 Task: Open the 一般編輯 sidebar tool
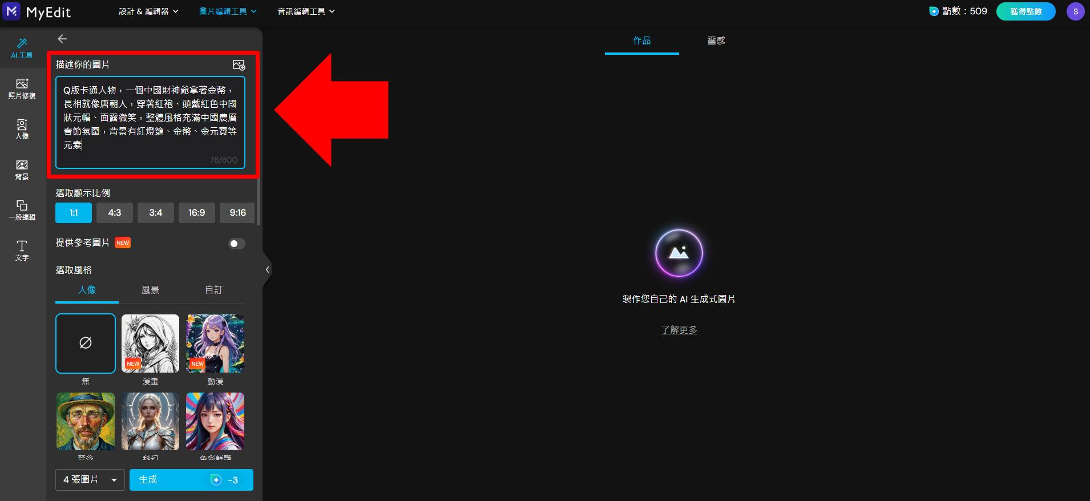(22, 211)
